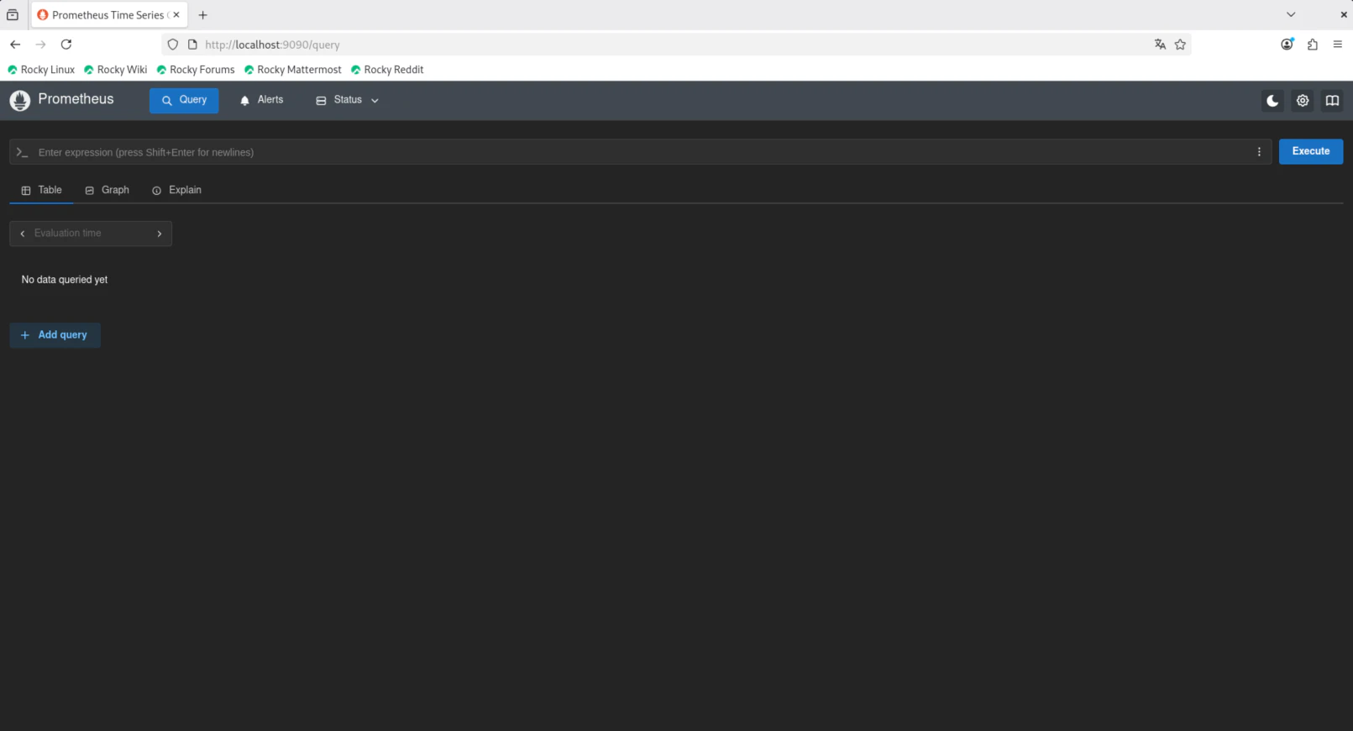Image resolution: width=1353 pixels, height=731 pixels.
Task: Go to the Alerts page
Action: [x=261, y=100]
